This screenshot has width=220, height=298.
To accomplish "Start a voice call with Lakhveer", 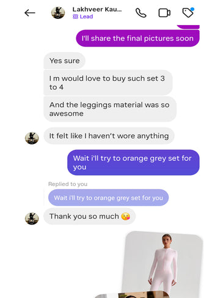I will [141, 13].
